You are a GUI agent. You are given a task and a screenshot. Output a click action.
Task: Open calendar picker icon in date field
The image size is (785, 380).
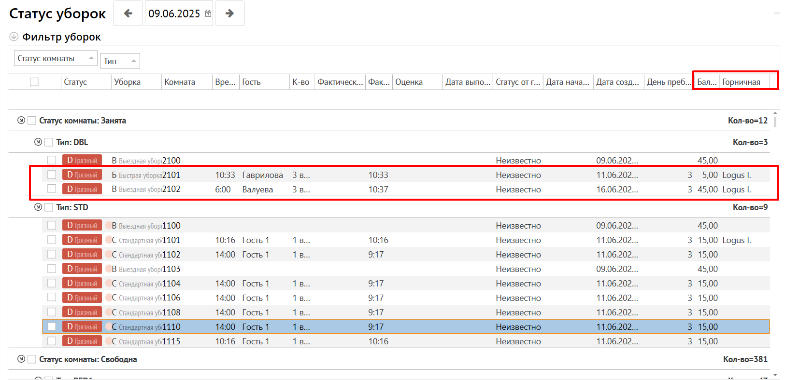coord(208,14)
